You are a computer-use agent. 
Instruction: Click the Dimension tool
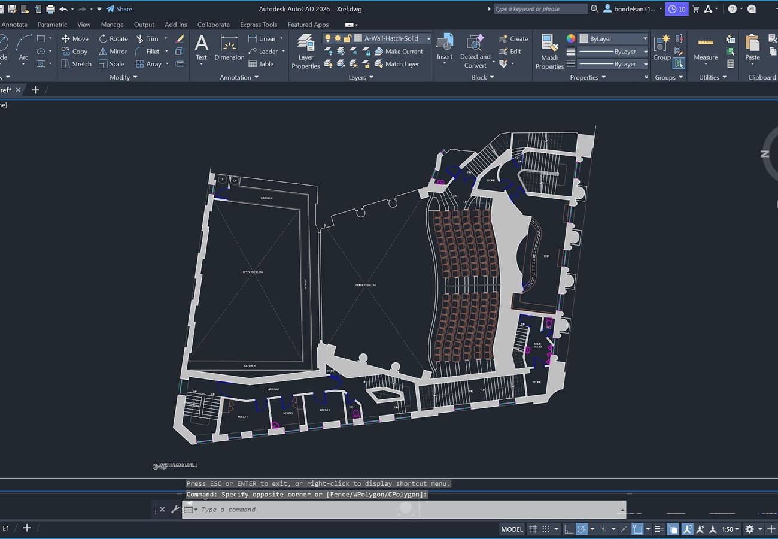pyautogui.click(x=229, y=48)
